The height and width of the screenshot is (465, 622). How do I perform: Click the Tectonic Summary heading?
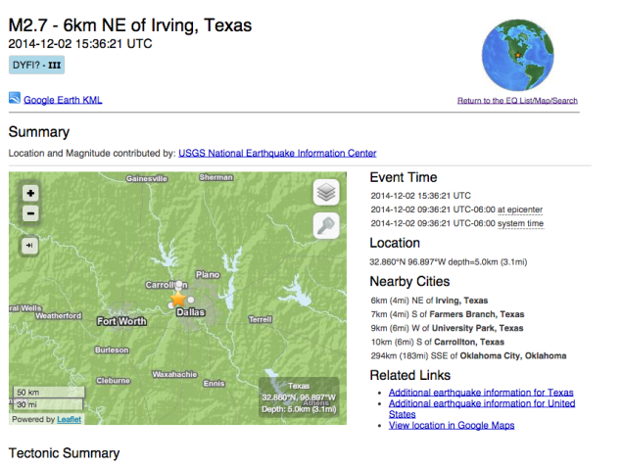pyautogui.click(x=64, y=453)
